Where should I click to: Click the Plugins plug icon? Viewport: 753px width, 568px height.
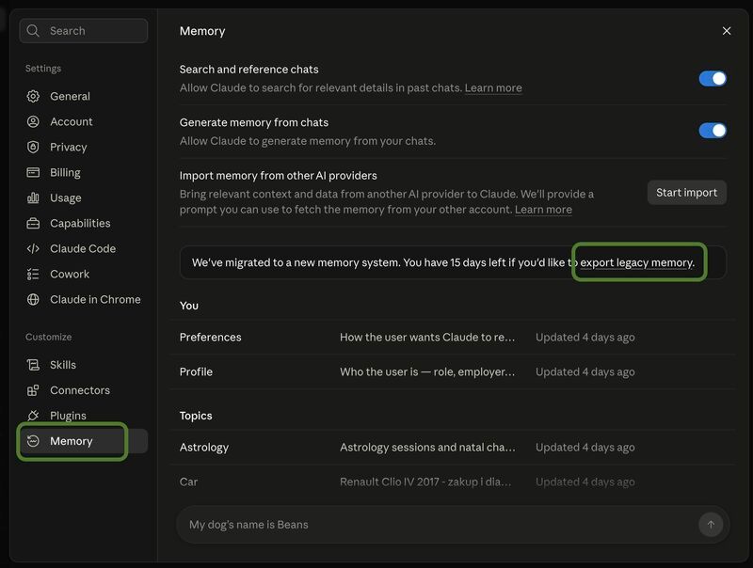[x=33, y=416]
